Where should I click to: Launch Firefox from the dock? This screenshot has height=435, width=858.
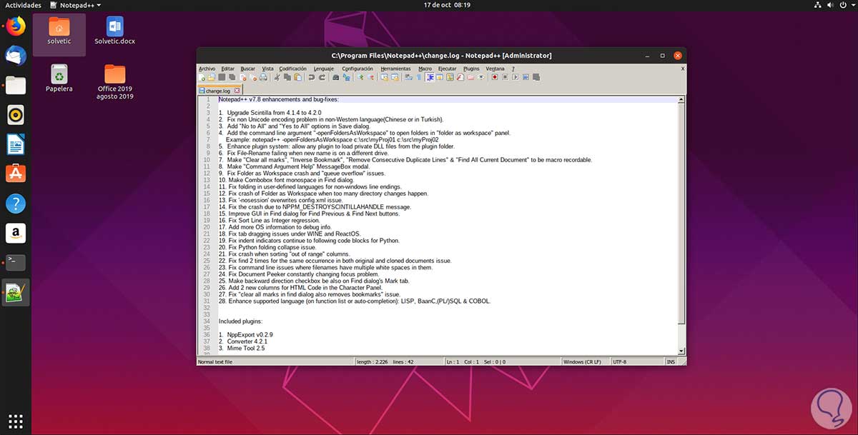click(15, 27)
